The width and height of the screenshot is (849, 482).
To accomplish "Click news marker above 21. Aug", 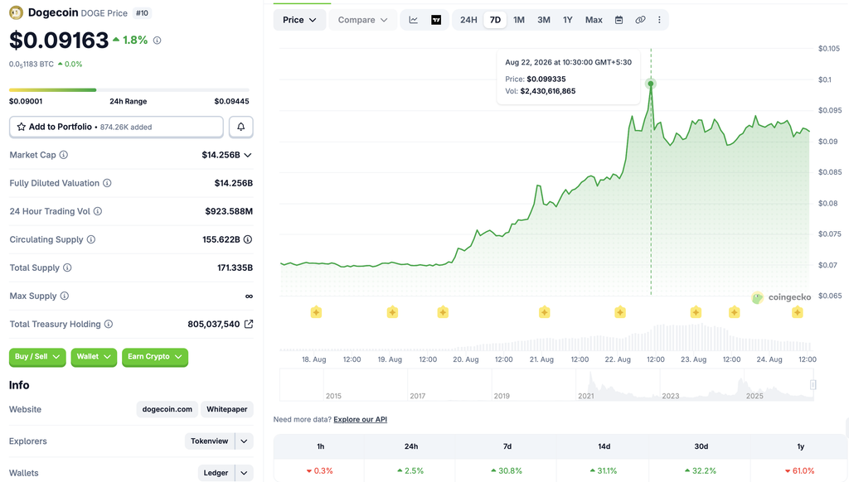I will click(544, 312).
